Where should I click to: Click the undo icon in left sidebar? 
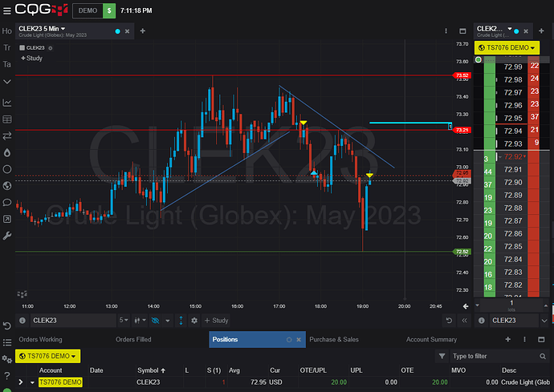click(x=6, y=325)
